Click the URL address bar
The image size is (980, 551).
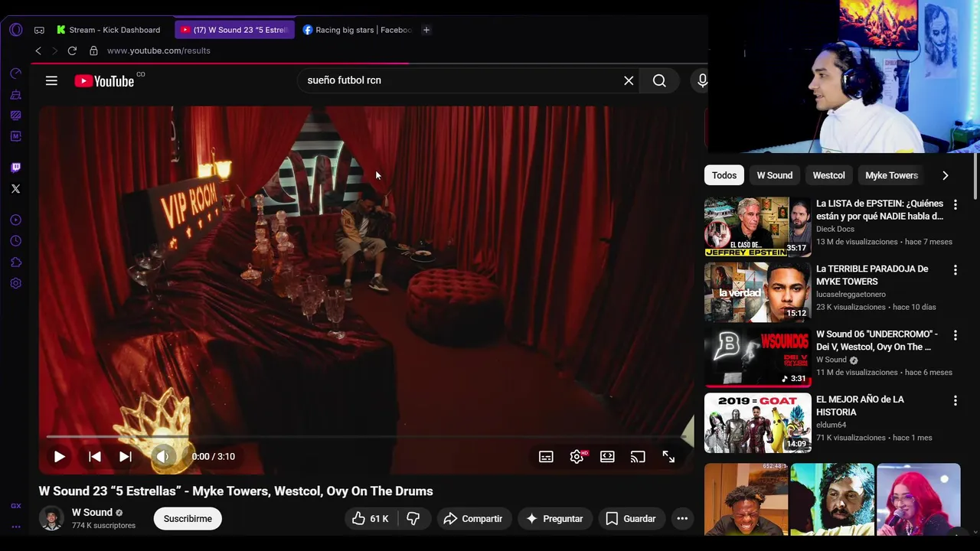pos(158,51)
